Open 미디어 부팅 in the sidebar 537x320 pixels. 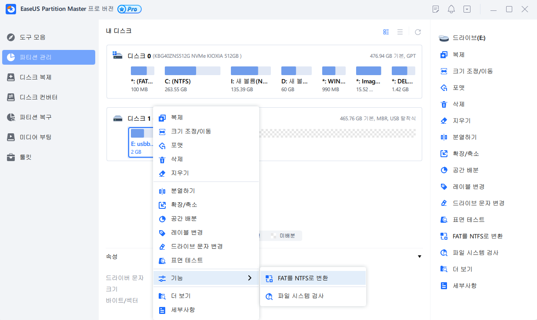click(48, 137)
